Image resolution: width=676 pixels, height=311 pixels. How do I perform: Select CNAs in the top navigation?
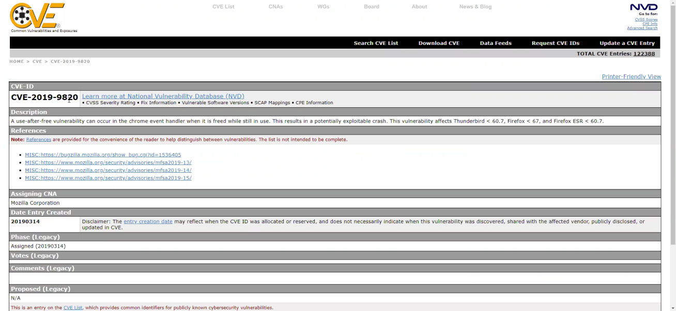[275, 7]
